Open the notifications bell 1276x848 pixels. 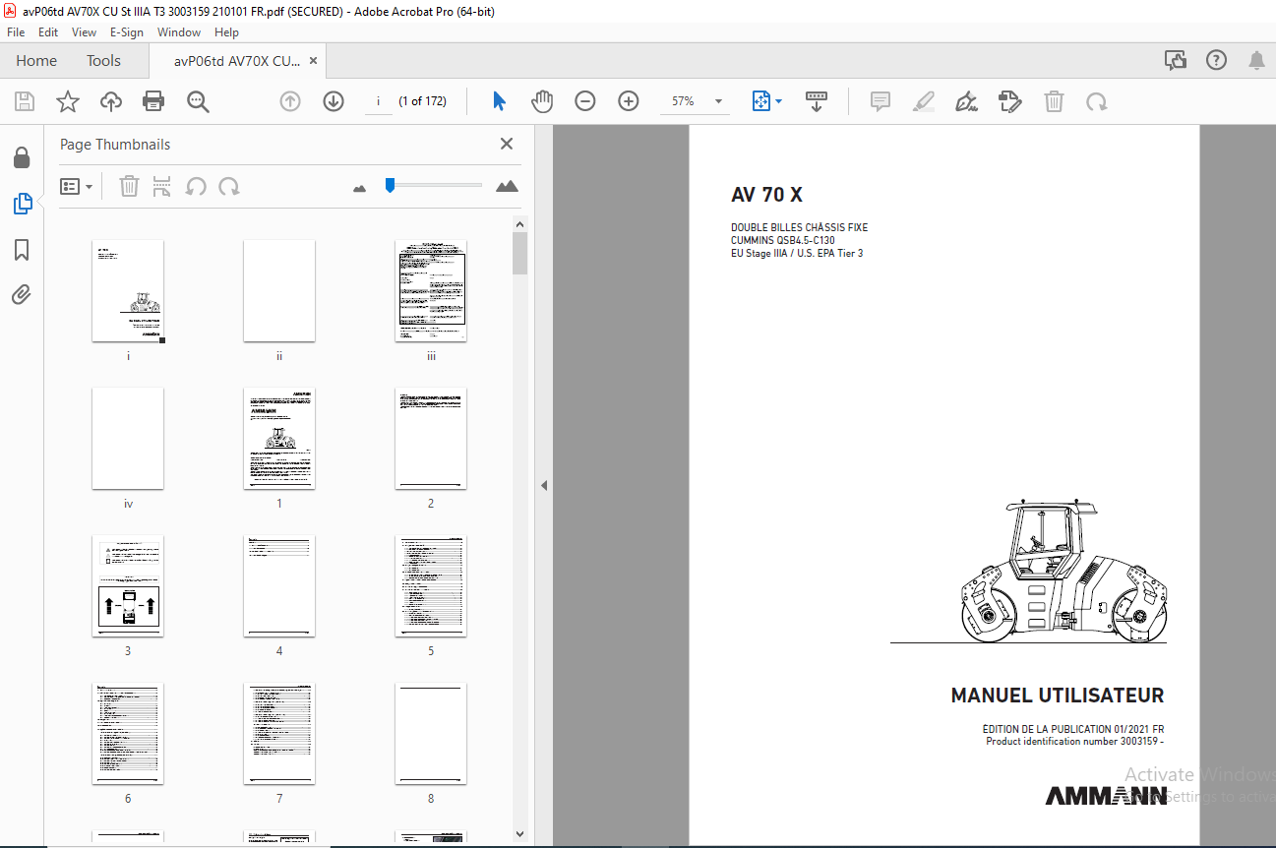[x=1257, y=61]
